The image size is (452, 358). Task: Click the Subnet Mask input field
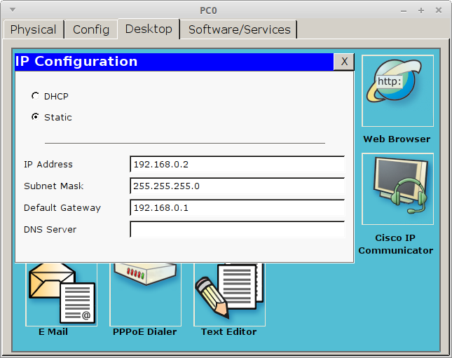pos(238,186)
